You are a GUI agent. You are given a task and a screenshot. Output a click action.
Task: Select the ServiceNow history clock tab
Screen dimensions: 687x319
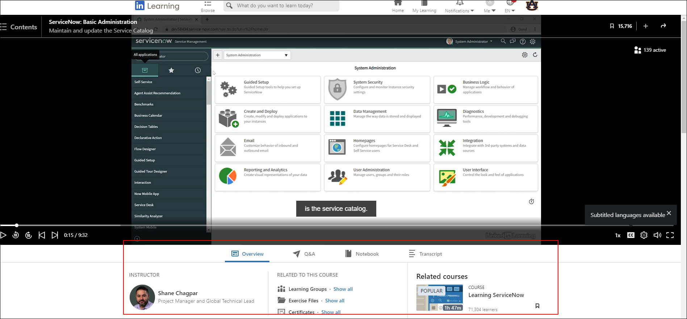tap(198, 70)
